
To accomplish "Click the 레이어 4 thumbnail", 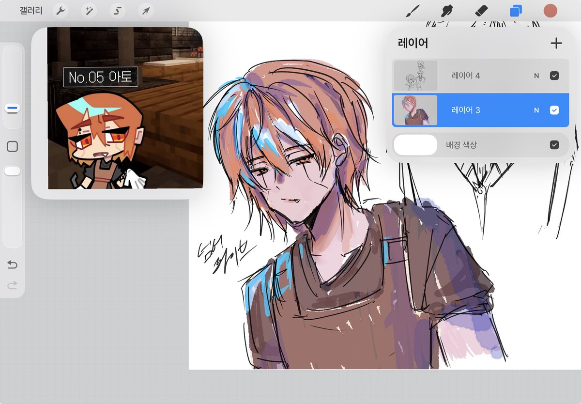I will pos(415,76).
